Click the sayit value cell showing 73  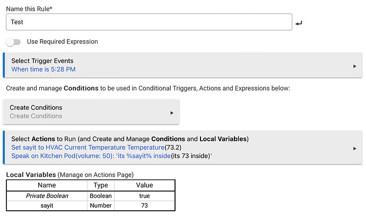[x=144, y=205]
